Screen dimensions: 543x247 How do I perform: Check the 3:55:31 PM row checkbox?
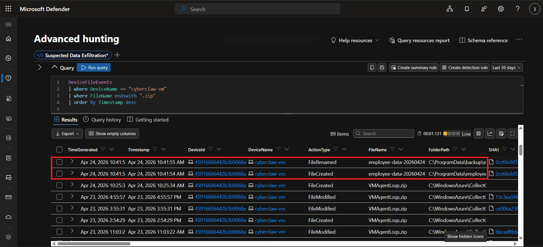59,208
